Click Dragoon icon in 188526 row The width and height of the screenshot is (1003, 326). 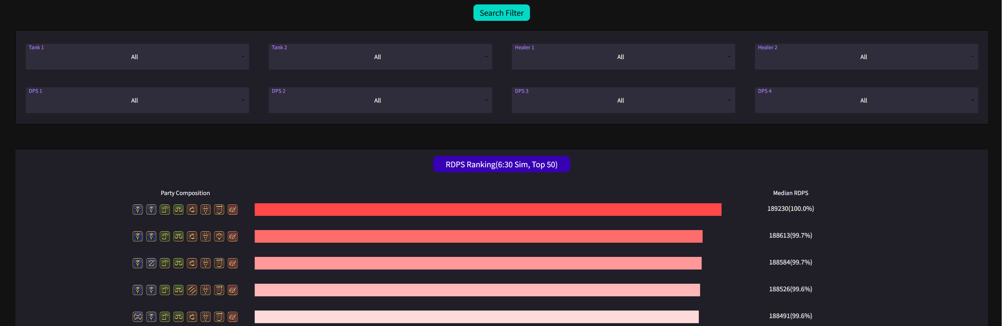click(205, 290)
